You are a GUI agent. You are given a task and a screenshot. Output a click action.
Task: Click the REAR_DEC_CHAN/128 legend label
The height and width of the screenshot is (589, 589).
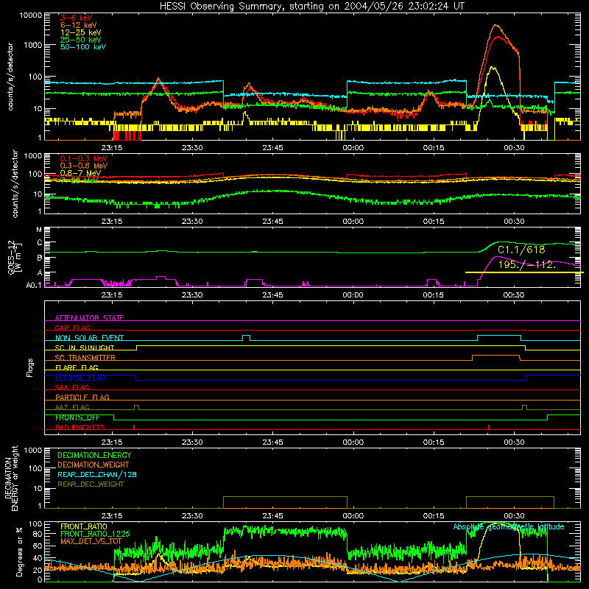point(97,474)
